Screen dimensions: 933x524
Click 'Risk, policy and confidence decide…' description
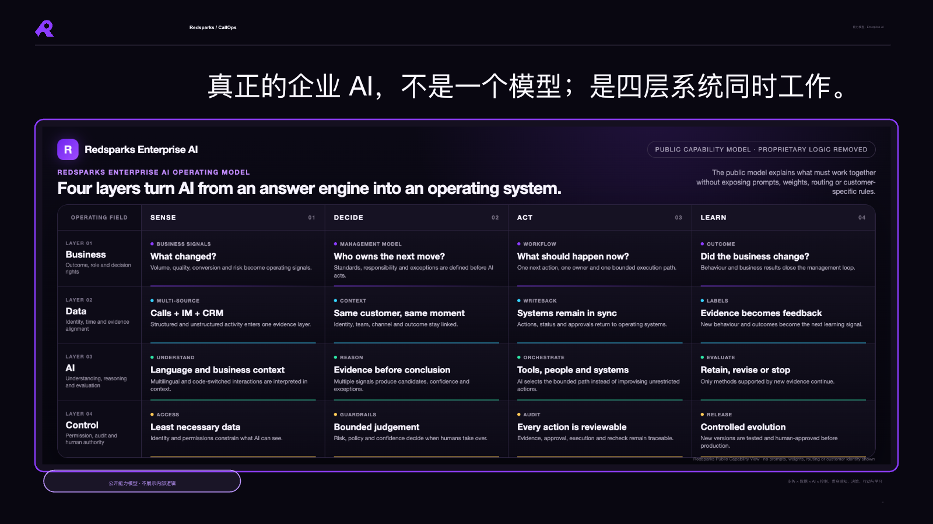tap(411, 438)
